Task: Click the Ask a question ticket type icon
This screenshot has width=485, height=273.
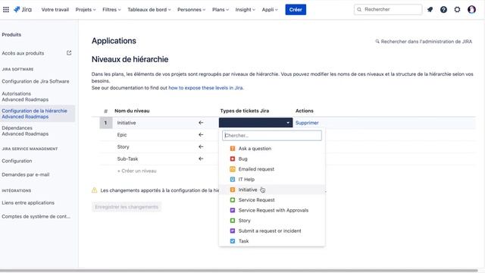Action: point(233,149)
